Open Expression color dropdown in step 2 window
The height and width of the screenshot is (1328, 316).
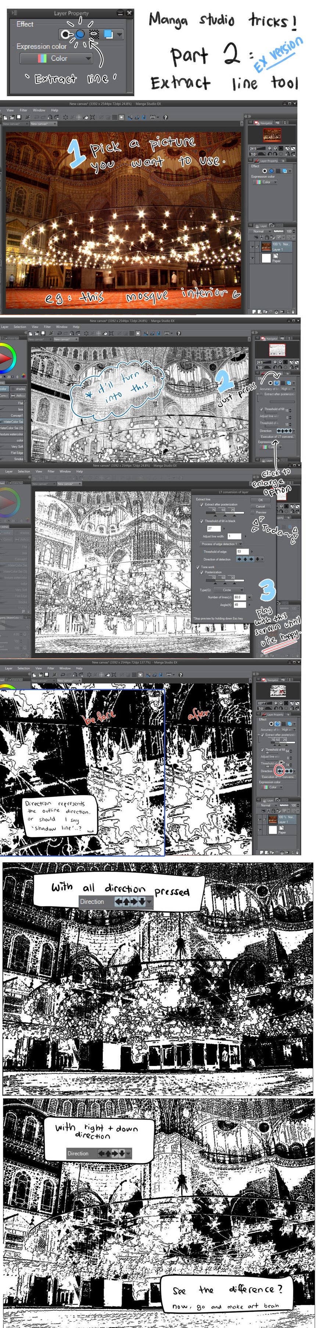(270, 447)
